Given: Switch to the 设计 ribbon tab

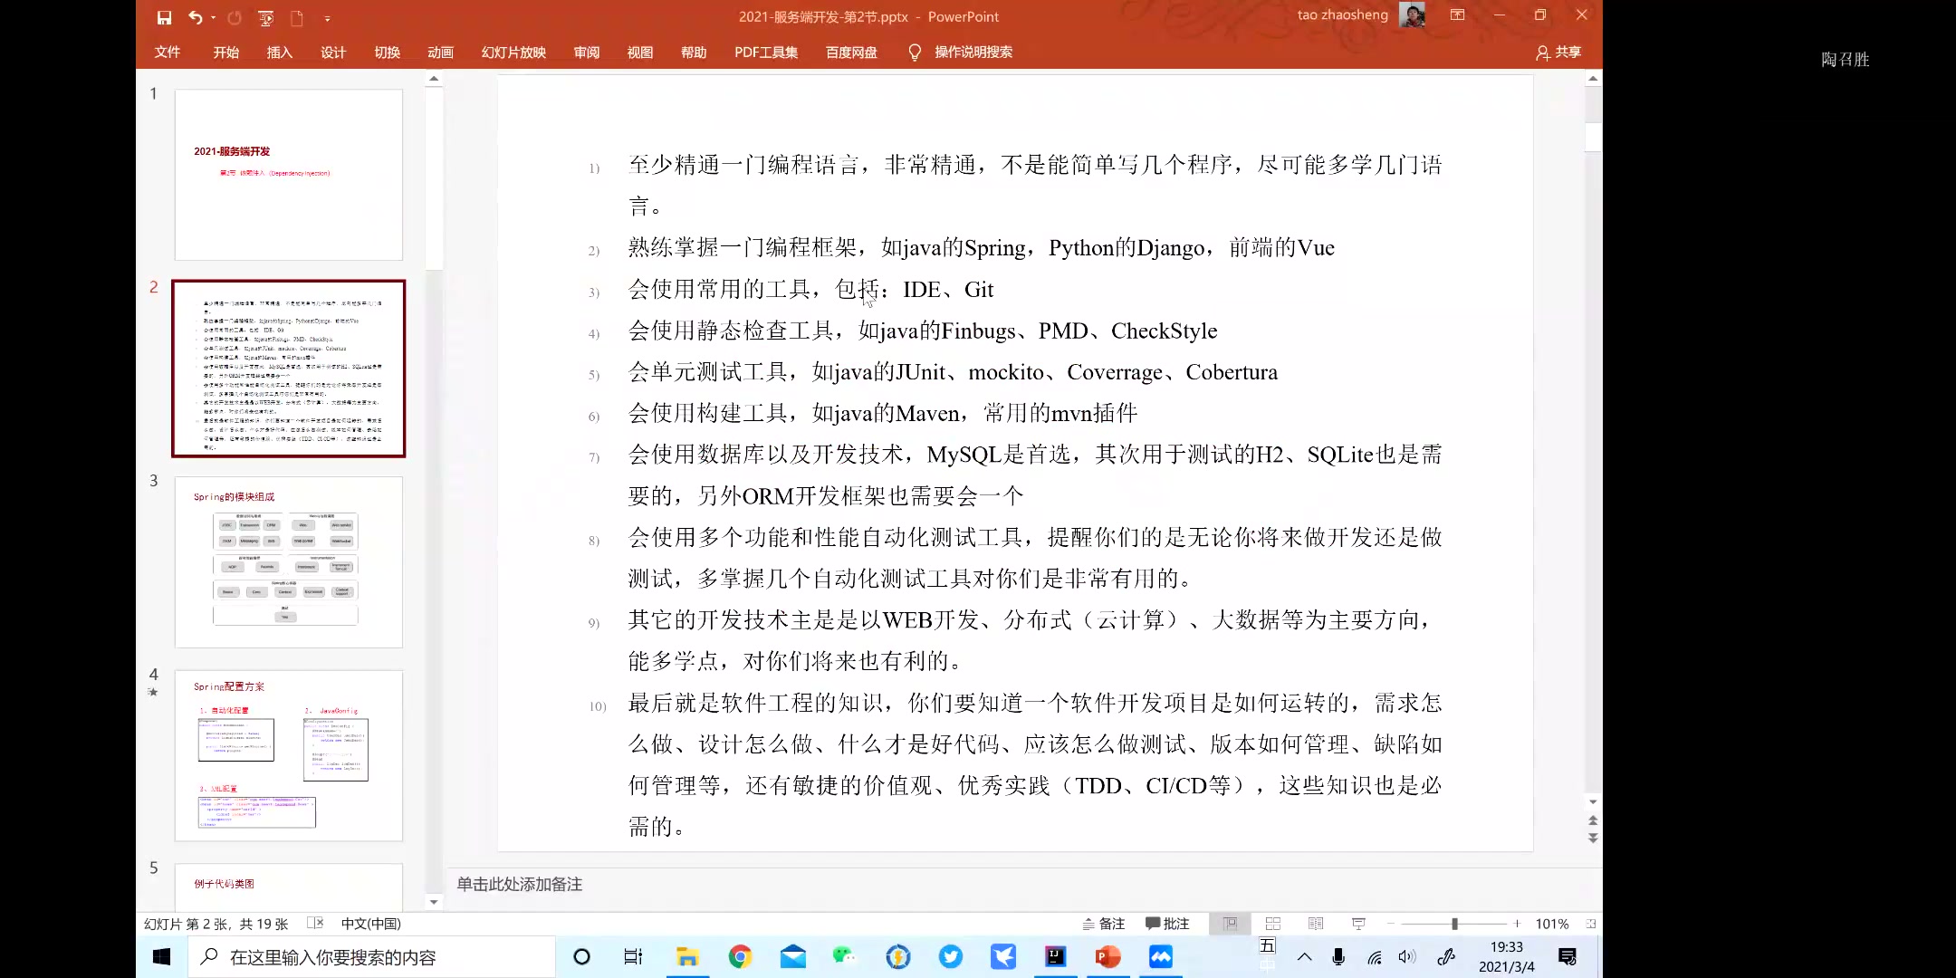Looking at the screenshot, I should point(333,52).
